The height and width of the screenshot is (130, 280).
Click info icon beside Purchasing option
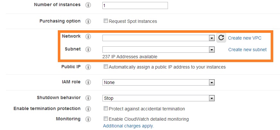coord(88,21)
